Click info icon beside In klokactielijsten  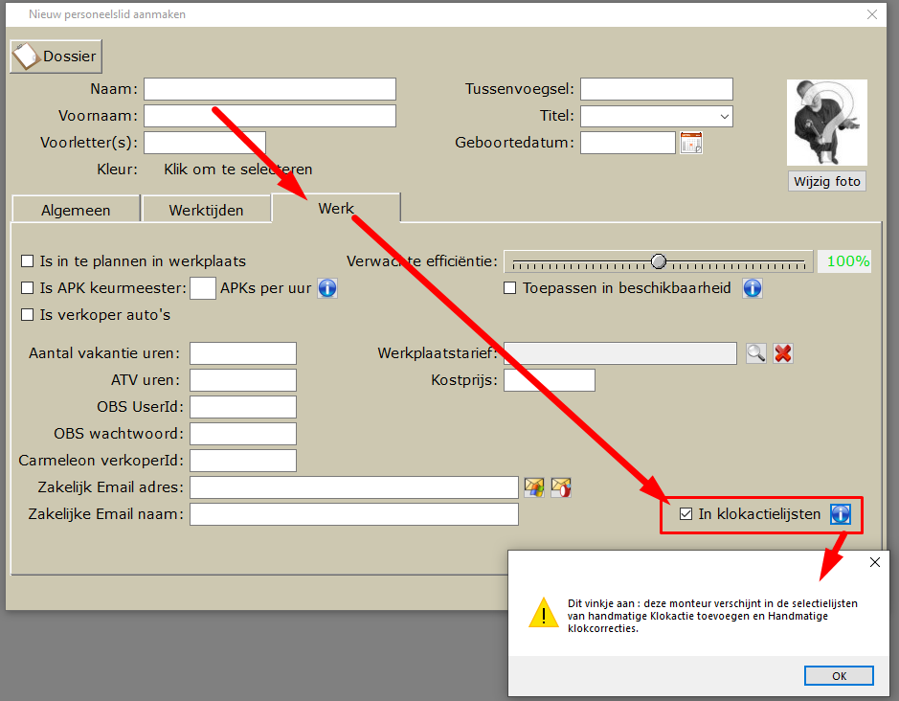click(x=841, y=514)
